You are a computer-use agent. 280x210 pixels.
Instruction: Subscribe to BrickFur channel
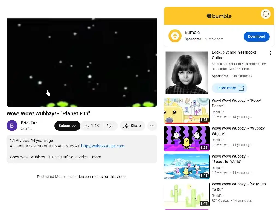pos(67,126)
